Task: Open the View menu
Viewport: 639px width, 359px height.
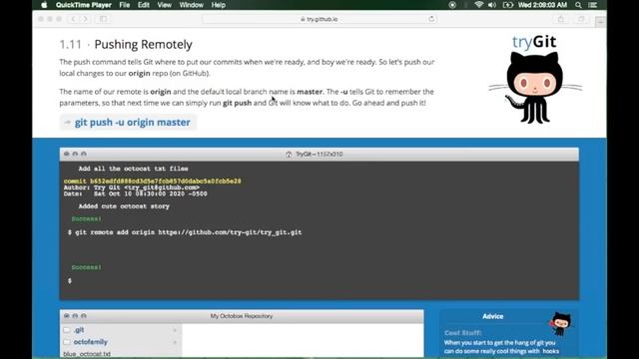Action: pos(164,5)
